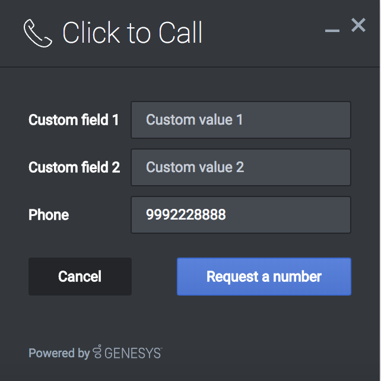This screenshot has height=381, width=381.
Task: Click the trademark symbol after GENESYS
Action: click(161, 349)
